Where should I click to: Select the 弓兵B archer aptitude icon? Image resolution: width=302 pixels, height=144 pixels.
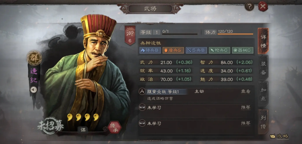point(196,50)
